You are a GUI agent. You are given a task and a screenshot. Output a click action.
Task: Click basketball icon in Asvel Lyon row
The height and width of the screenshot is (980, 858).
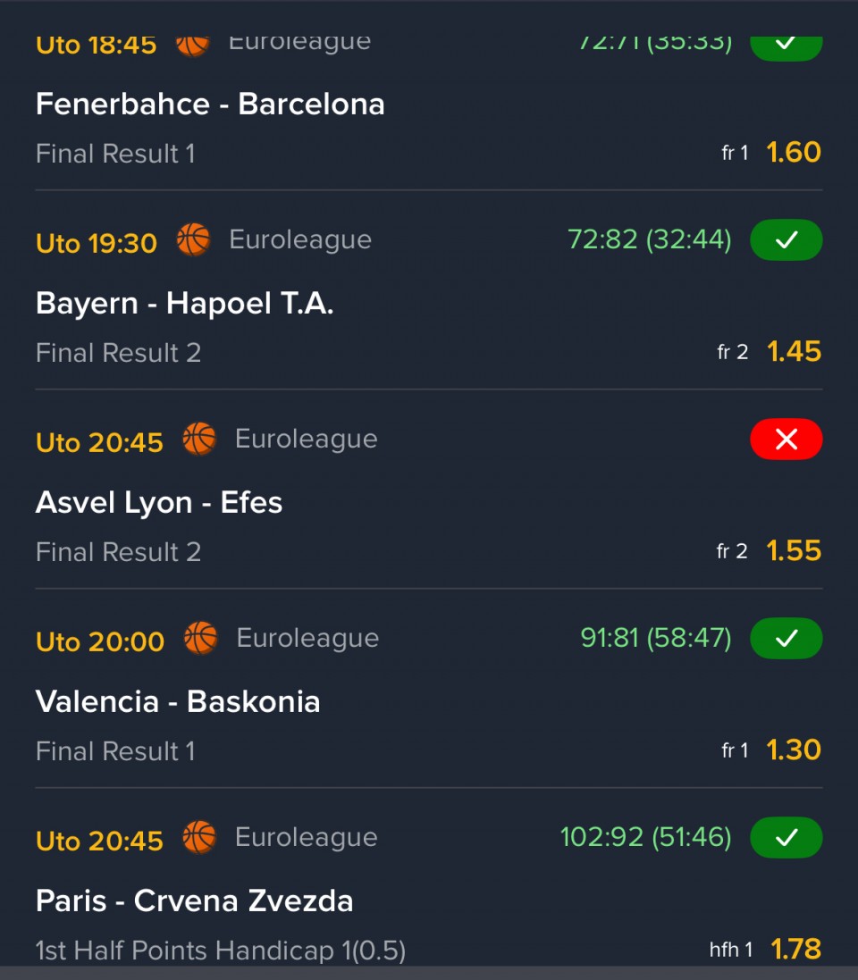point(199,440)
